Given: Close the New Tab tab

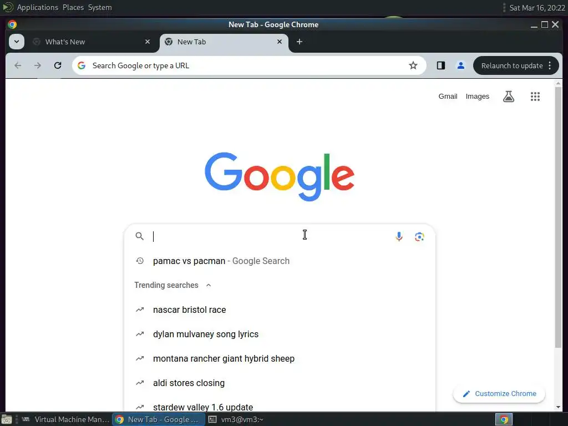Looking at the screenshot, I should pos(280,42).
